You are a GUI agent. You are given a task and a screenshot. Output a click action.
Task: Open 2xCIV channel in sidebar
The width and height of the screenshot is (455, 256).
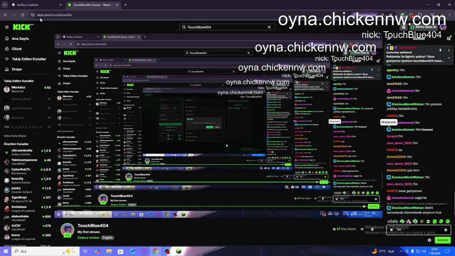point(27,228)
